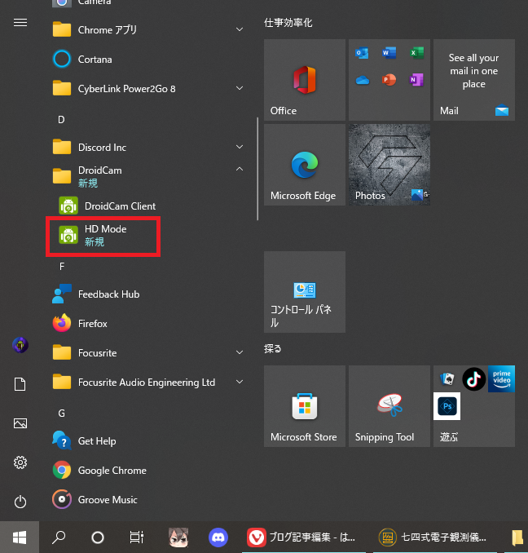The width and height of the screenshot is (528, 553).
Task: Expand Focusrite Audio Engineering Ltd folder
Action: (x=240, y=382)
